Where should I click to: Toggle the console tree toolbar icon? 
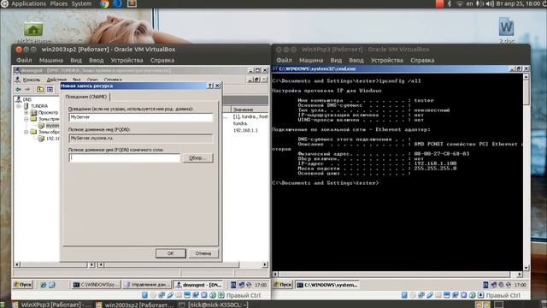(x=50, y=90)
